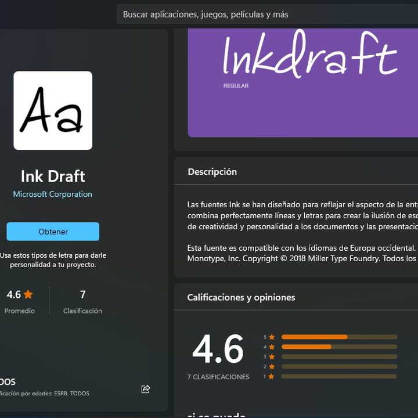Image resolution: width=418 pixels, height=418 pixels.
Task: Click the 'Esta fuente es compatible' paragraph
Action: 302,253
